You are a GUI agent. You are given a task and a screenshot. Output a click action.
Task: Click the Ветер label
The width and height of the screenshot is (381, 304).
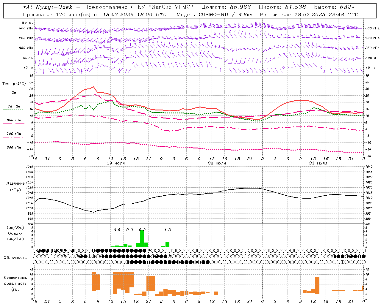coord(28,23)
